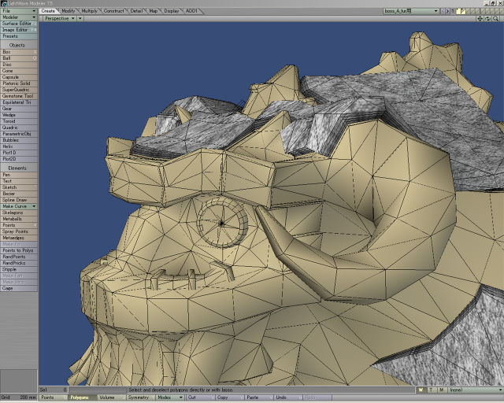Image resolution: width=504 pixels, height=403 pixels.
Task: Choose the Spline Draw tool
Action: [19, 200]
